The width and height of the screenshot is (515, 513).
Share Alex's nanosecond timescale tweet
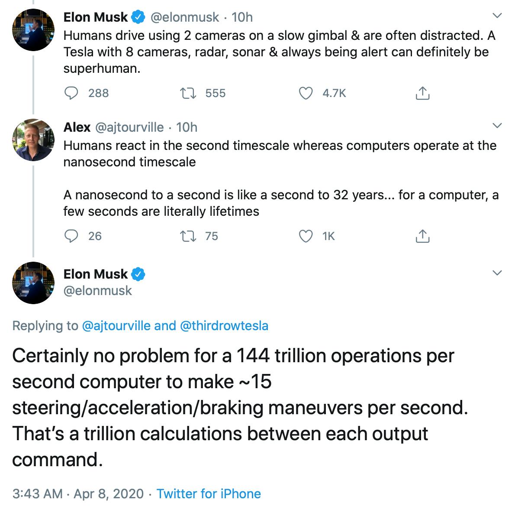click(422, 236)
